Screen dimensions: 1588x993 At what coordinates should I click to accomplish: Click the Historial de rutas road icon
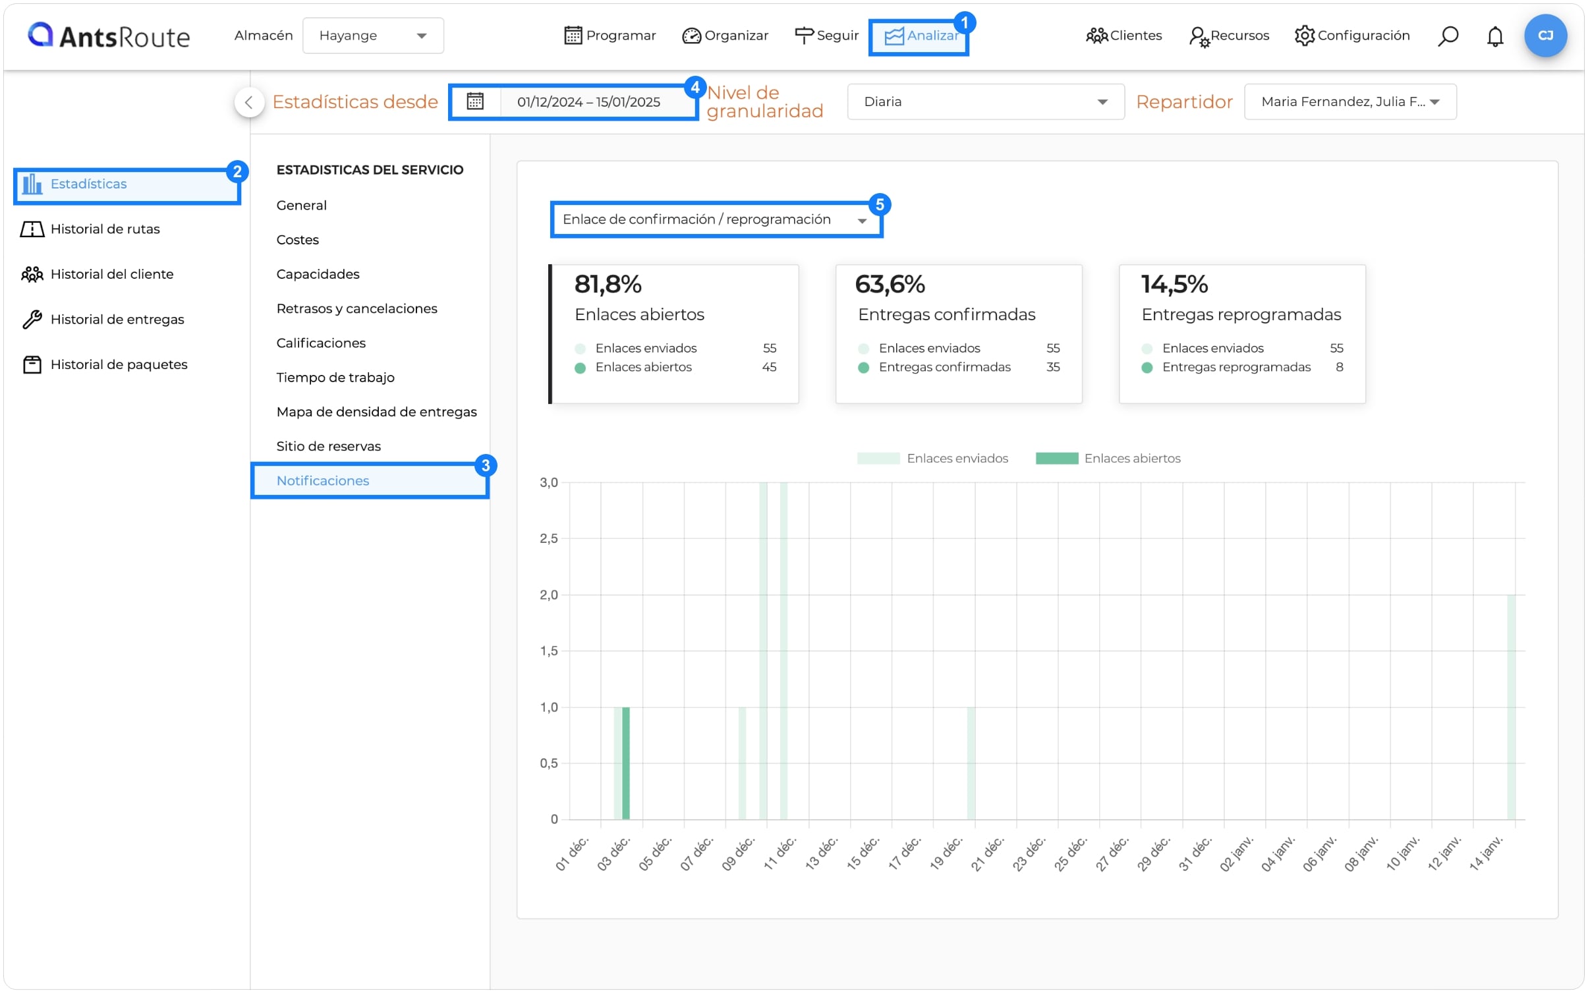pos(32,229)
